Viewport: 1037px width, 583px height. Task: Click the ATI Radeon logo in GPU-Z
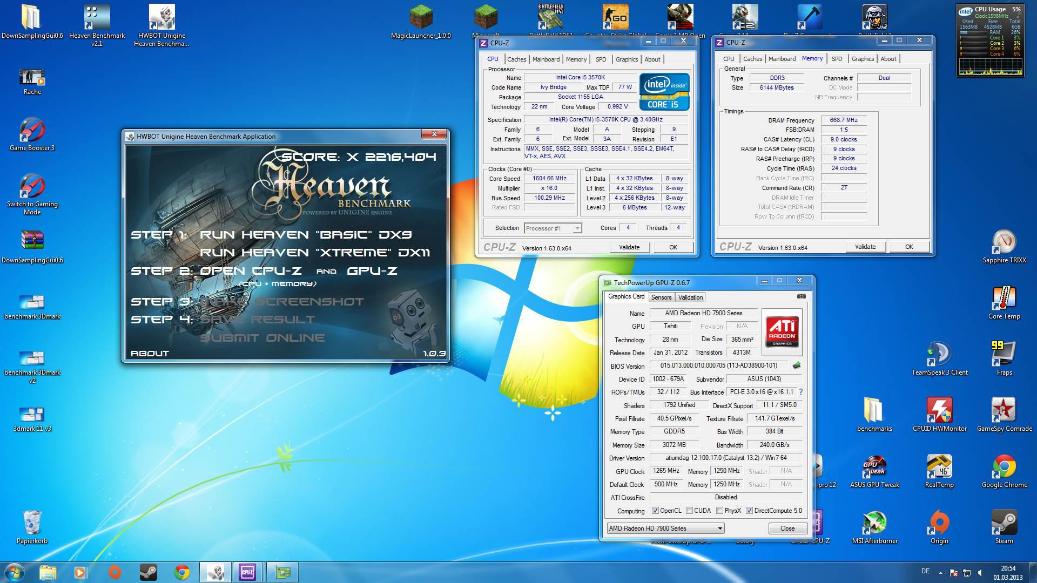[782, 331]
